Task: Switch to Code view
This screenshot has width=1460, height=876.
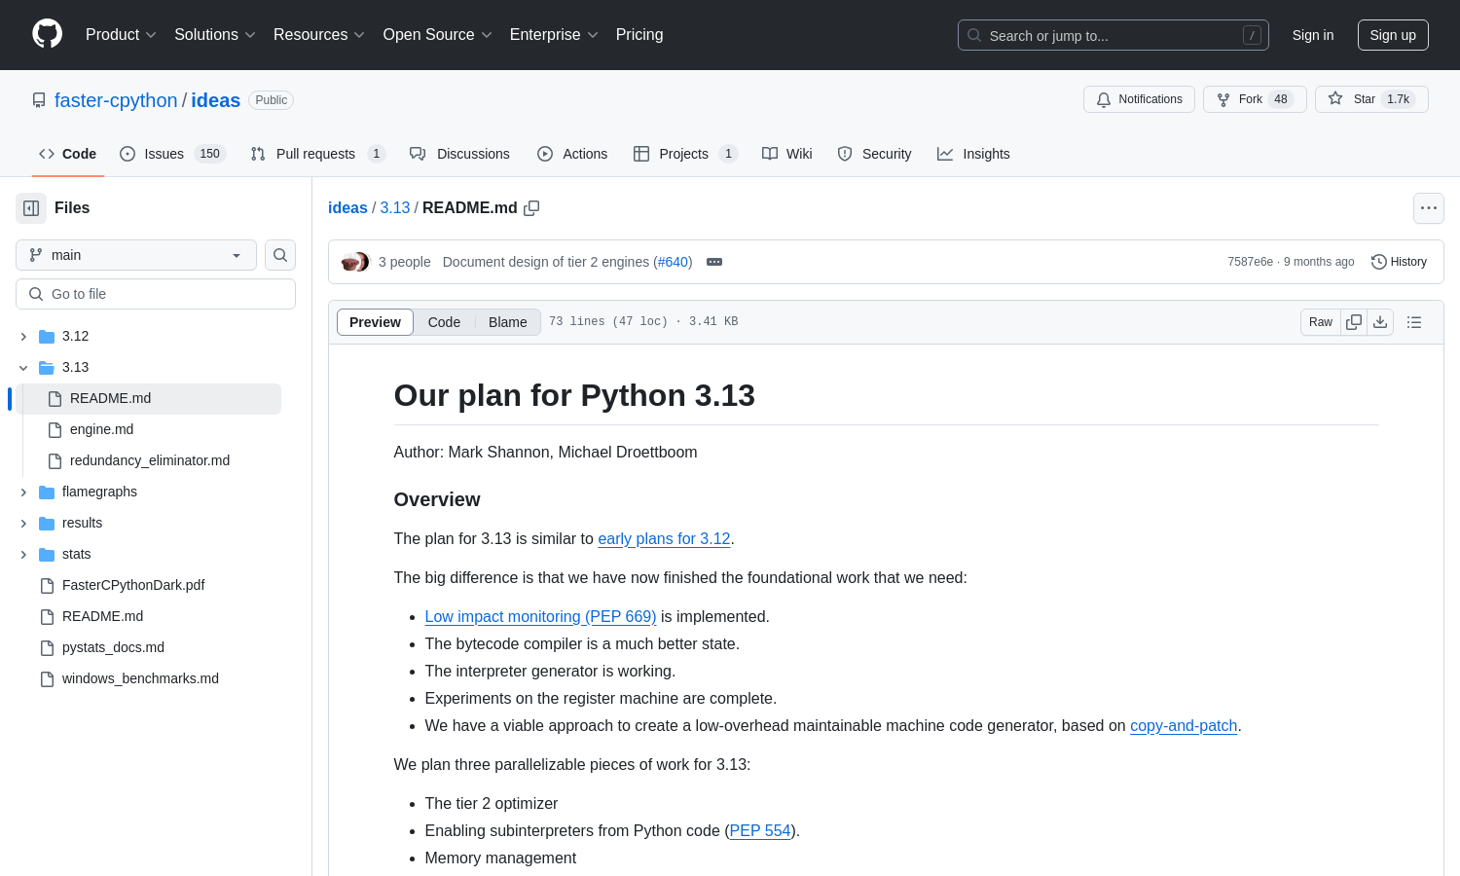Action: (444, 321)
